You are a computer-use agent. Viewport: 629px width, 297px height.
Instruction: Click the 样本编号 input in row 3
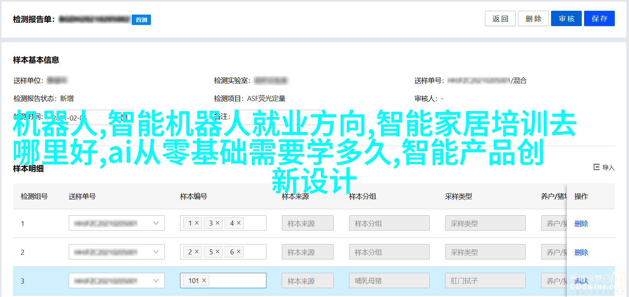223,280
